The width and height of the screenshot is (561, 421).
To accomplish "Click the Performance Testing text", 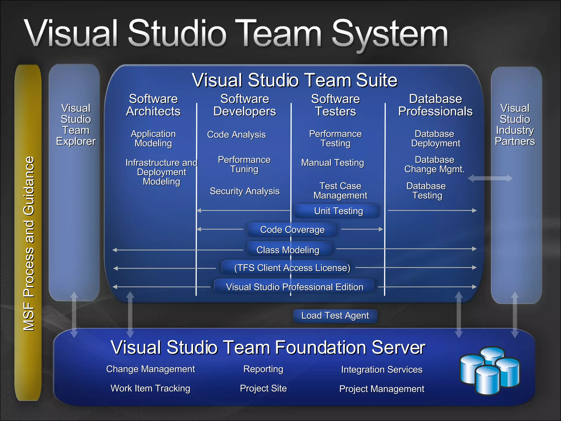I will (335, 138).
